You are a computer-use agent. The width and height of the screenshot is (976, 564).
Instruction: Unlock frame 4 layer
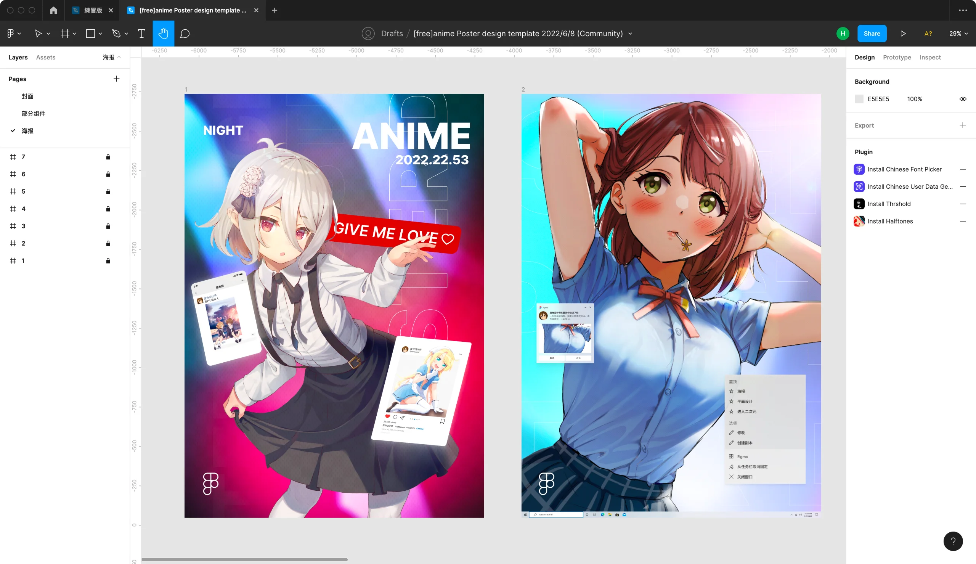coord(108,209)
